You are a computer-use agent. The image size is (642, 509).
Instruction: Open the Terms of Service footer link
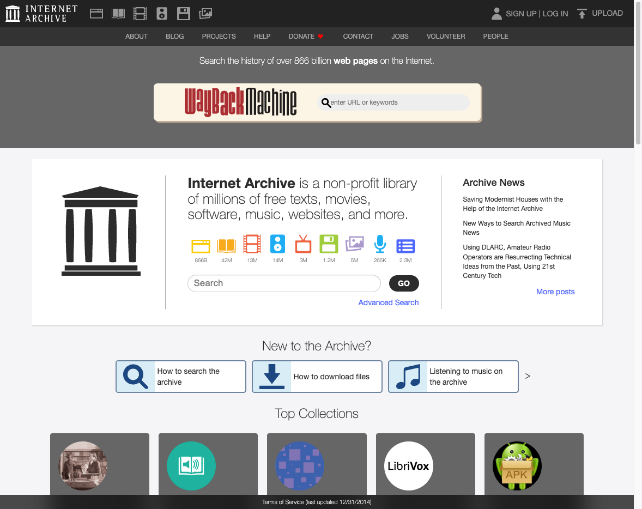317,502
